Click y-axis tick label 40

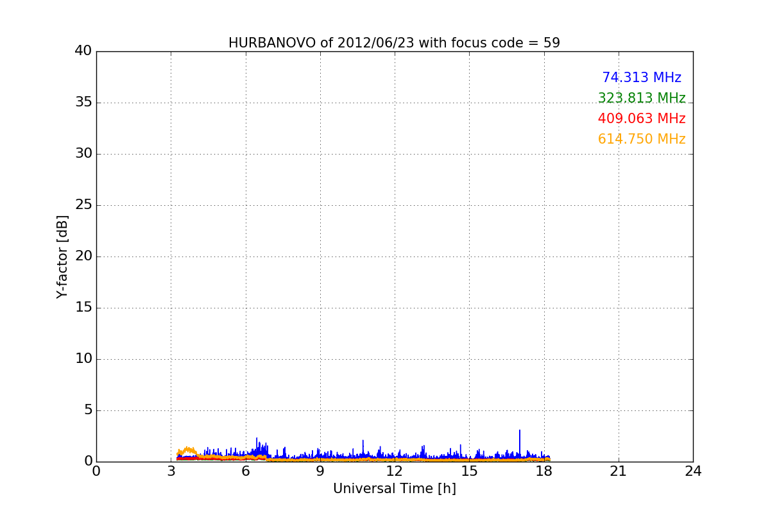(83, 51)
